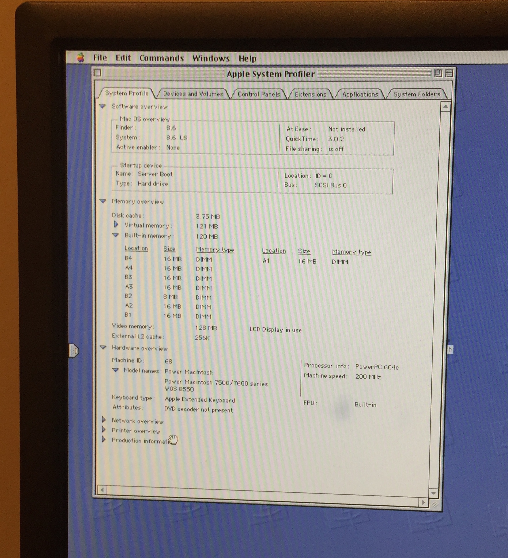This screenshot has height=558, width=508.
Task: Open the File menu
Action: pos(100,58)
